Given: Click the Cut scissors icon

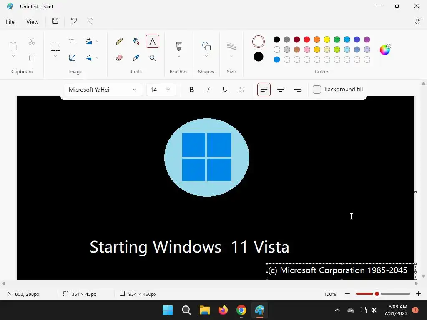Looking at the screenshot, I should [32, 41].
